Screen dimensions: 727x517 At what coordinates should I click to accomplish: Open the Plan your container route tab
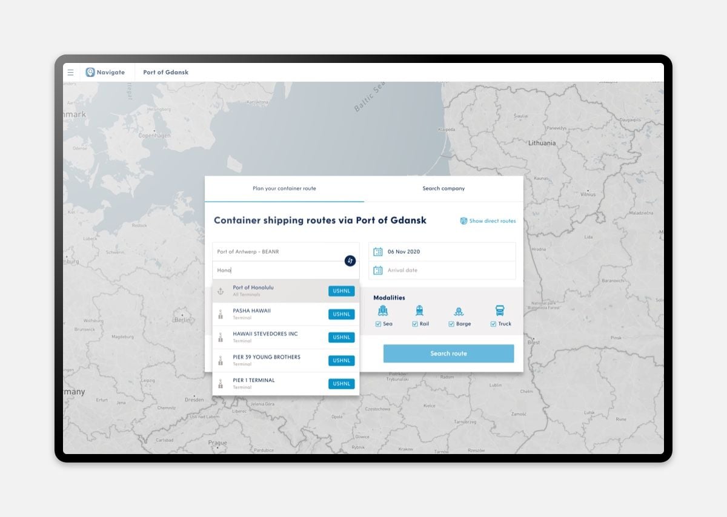(284, 189)
